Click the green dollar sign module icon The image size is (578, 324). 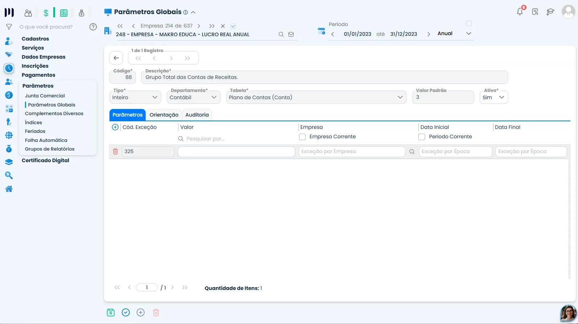pos(46,13)
